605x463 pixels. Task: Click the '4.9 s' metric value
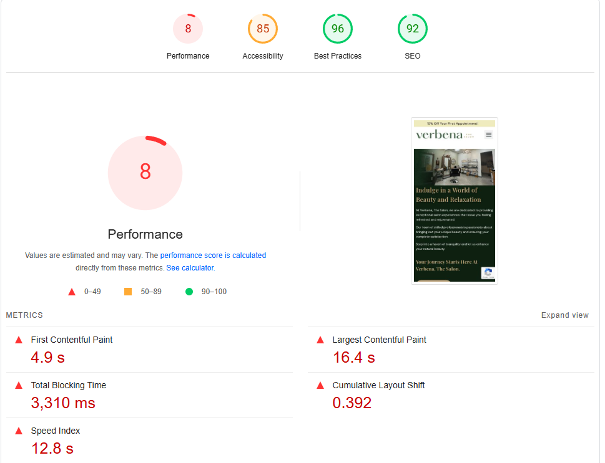click(x=48, y=358)
